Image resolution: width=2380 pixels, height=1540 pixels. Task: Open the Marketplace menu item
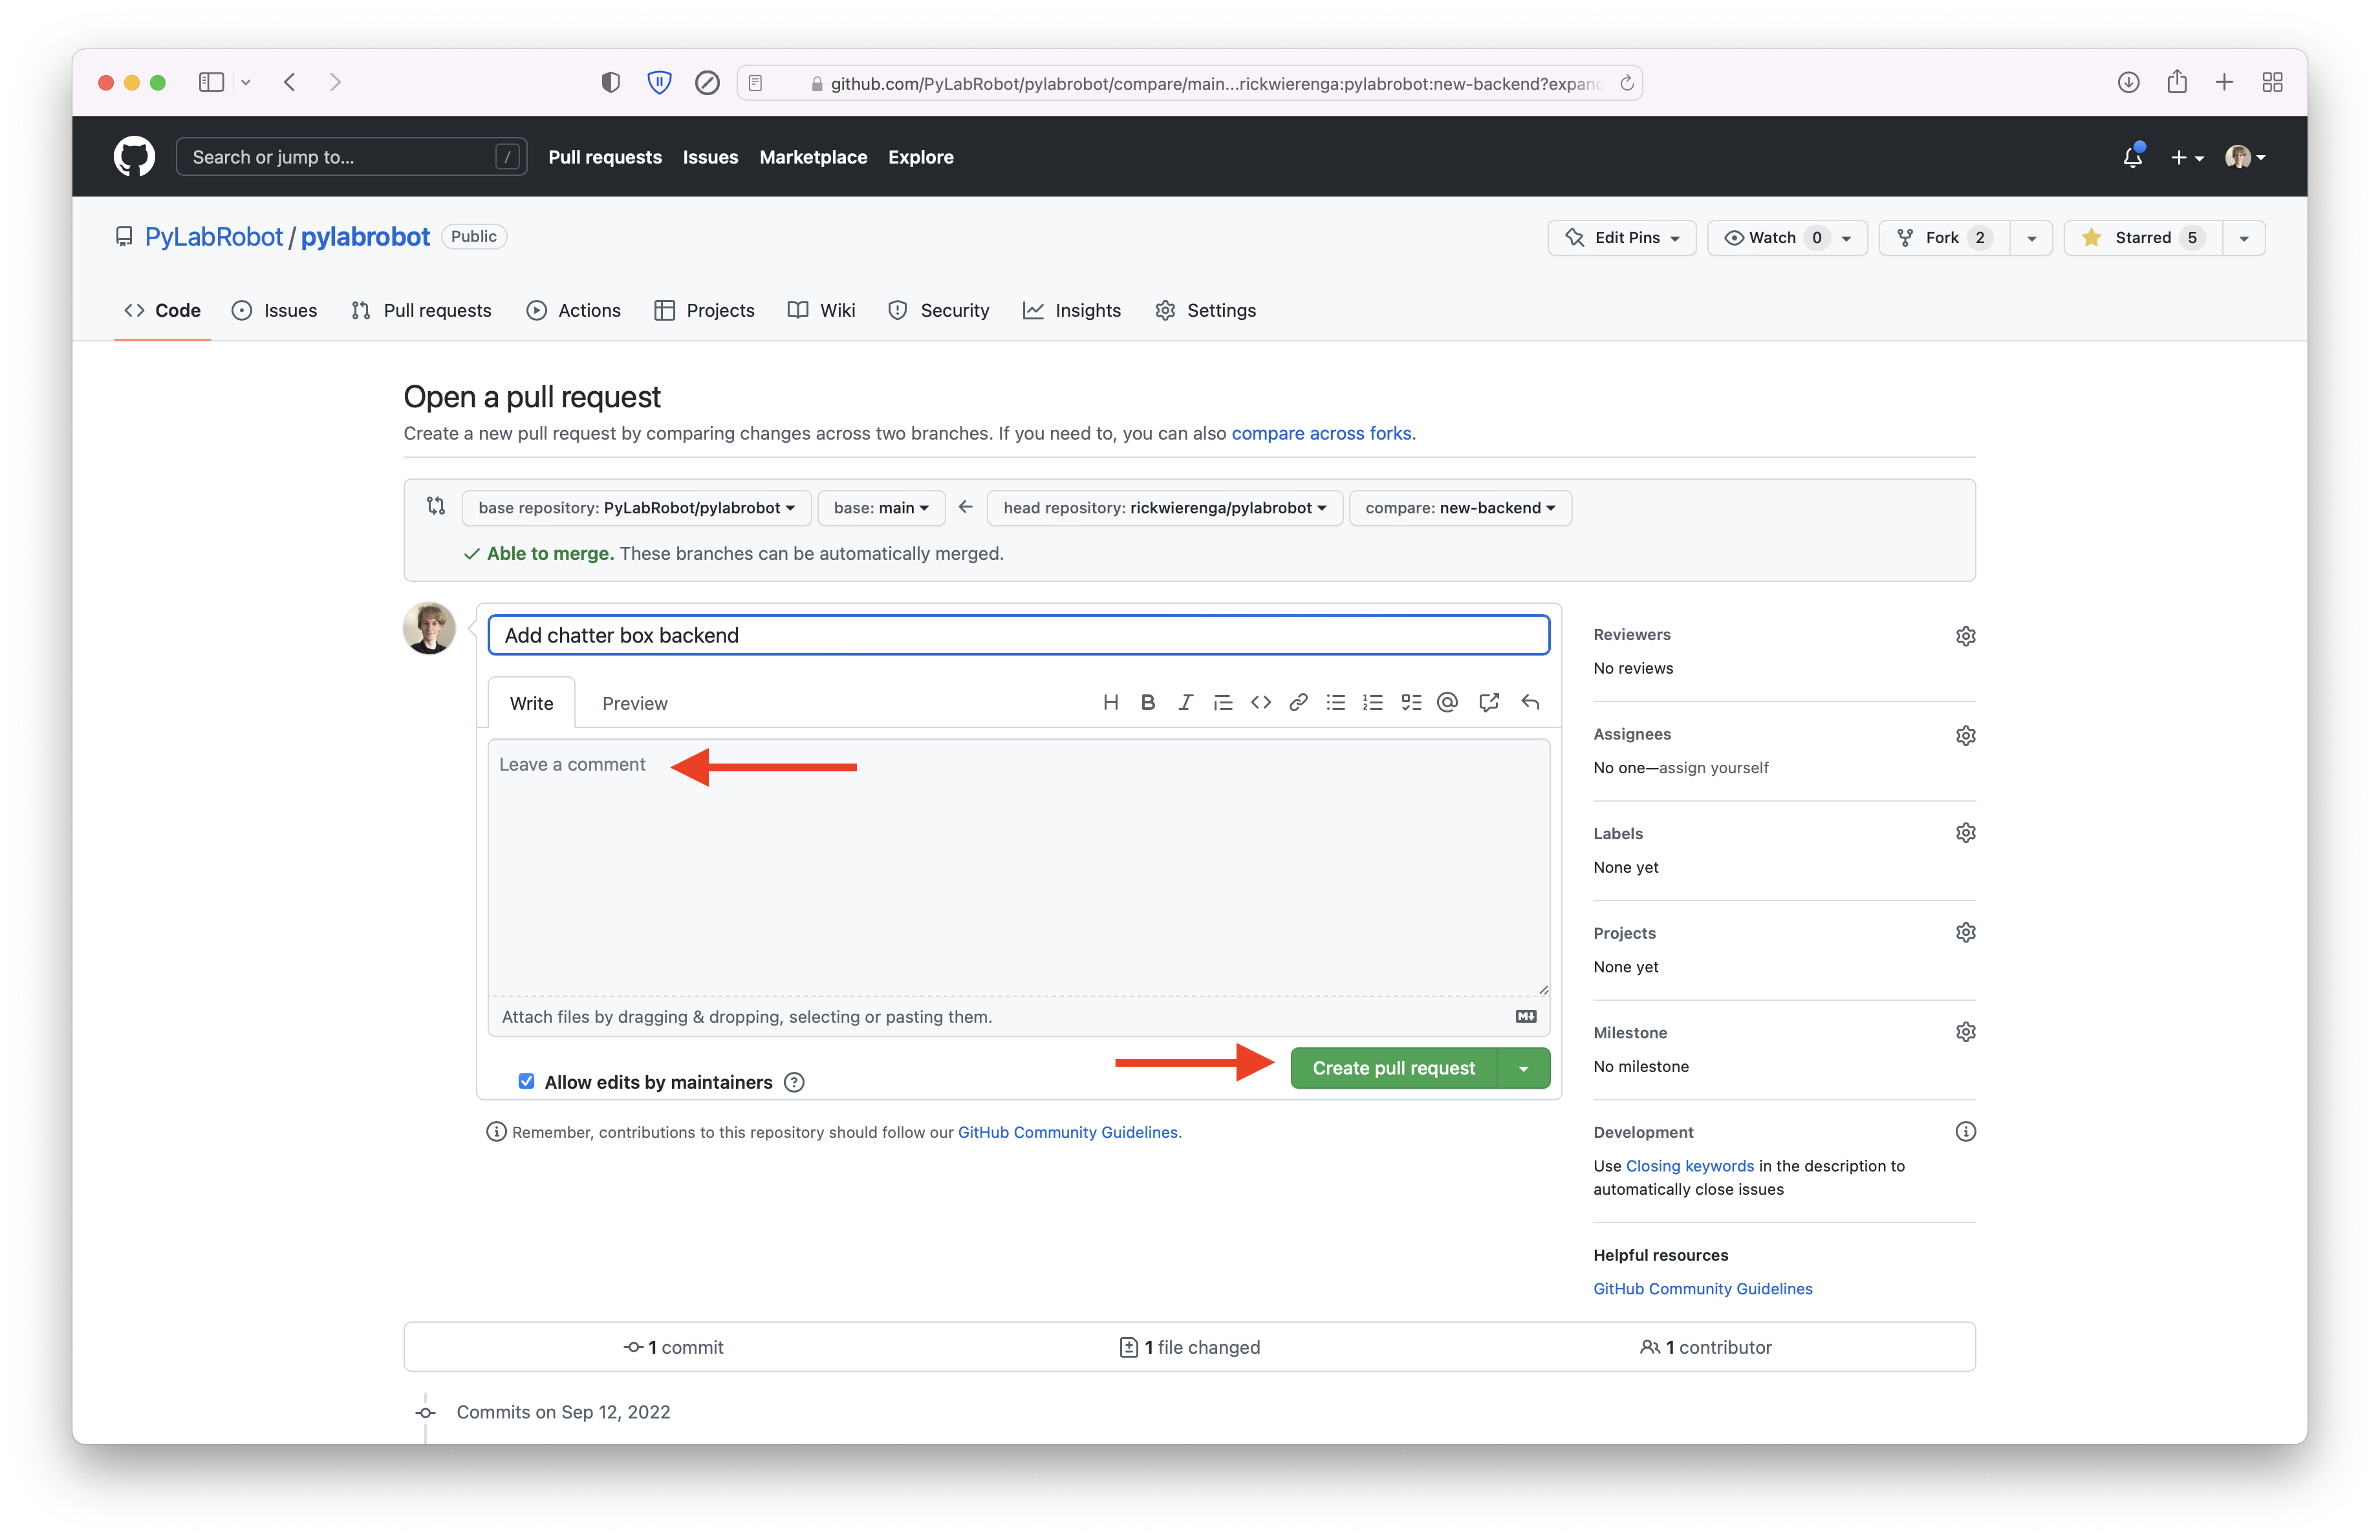click(813, 157)
